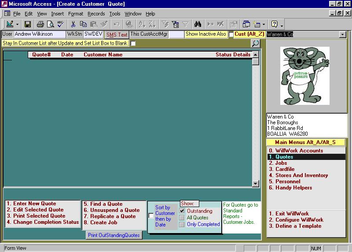Click the Print OutStandingQuotes button
Viewport: 352px width, 252px height.
click(114, 235)
